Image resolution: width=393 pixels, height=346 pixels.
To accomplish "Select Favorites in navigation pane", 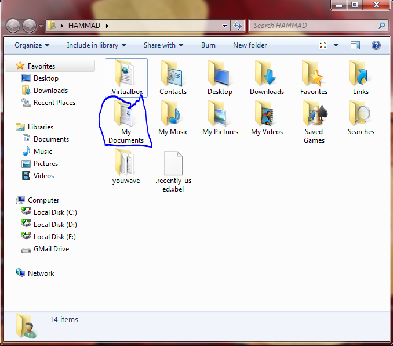I will (x=50, y=66).
